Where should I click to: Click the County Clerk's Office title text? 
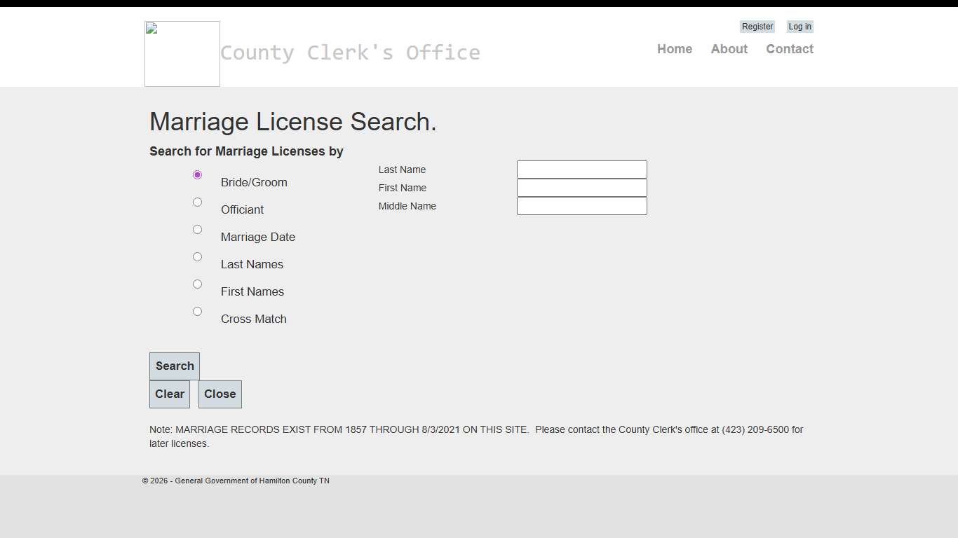click(351, 53)
